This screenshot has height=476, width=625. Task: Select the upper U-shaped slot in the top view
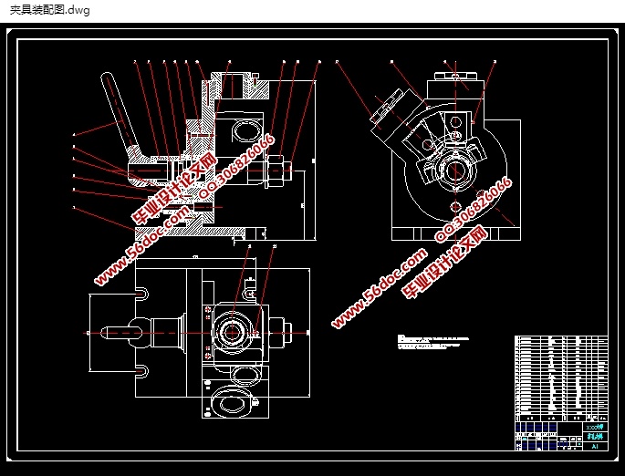click(x=141, y=295)
